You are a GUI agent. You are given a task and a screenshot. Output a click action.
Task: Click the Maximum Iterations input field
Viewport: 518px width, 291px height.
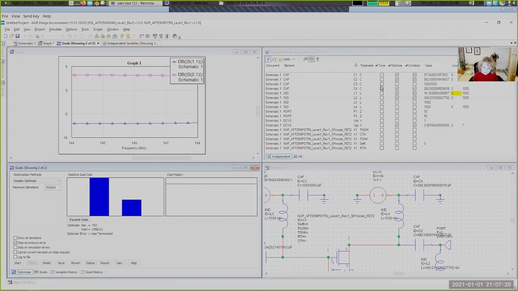[x=52, y=188]
